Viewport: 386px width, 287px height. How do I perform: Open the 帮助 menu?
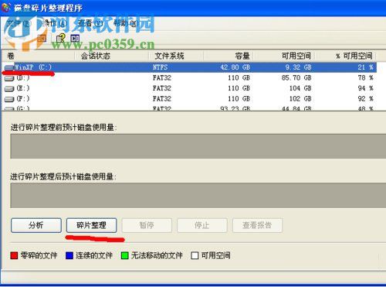point(126,23)
